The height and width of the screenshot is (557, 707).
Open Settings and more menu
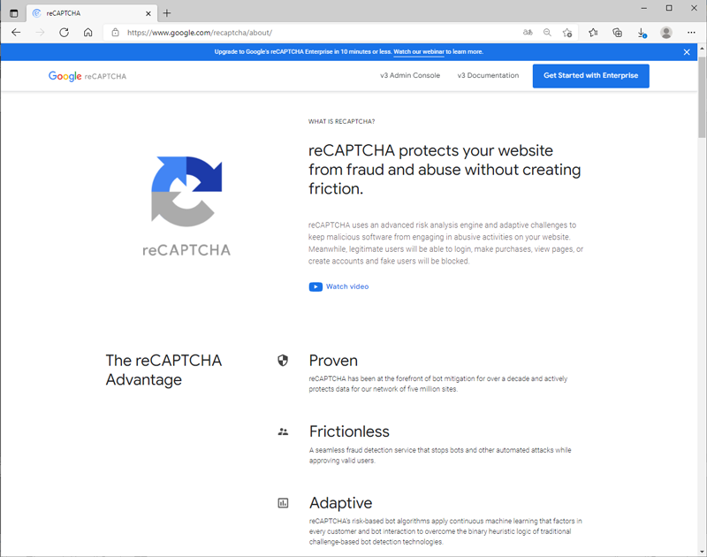691,33
